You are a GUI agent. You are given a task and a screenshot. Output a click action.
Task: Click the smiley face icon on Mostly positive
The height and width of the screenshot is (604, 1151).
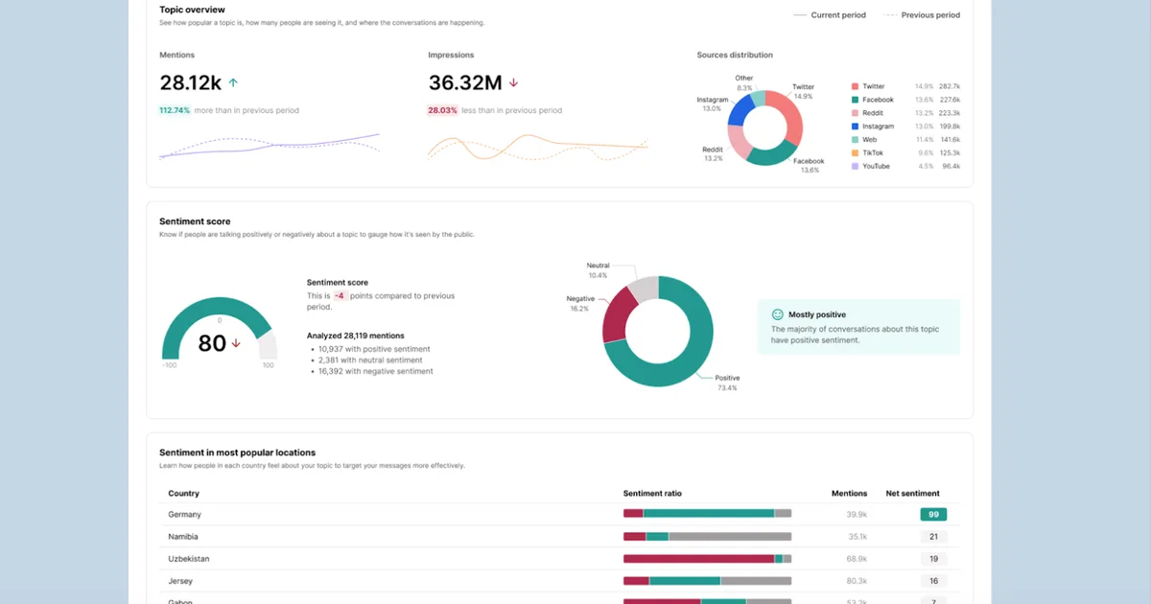(777, 314)
